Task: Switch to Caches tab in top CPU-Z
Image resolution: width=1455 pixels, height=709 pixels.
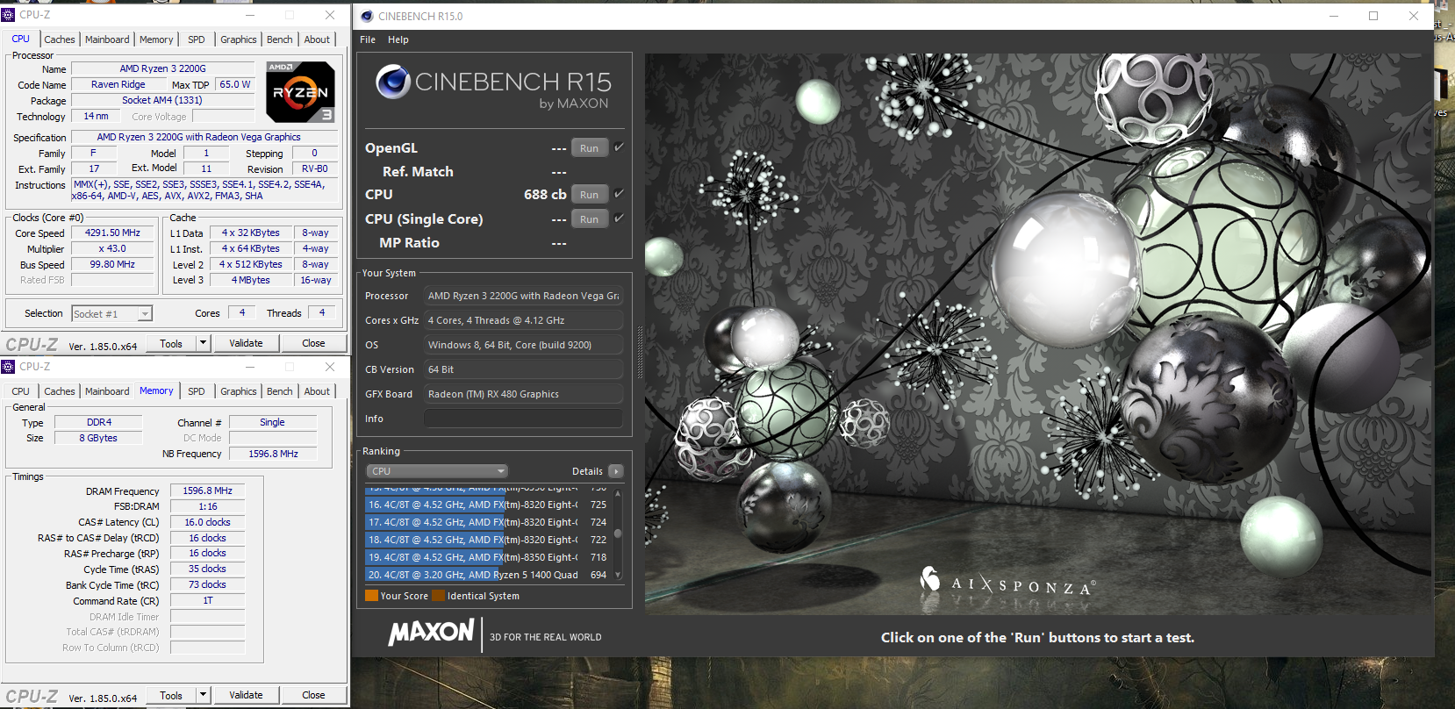Action: [x=60, y=39]
